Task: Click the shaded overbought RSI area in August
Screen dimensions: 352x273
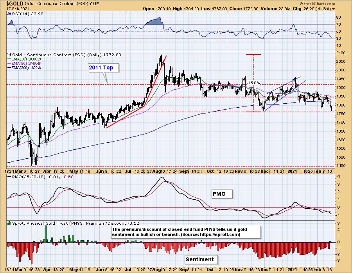Action: click(154, 21)
